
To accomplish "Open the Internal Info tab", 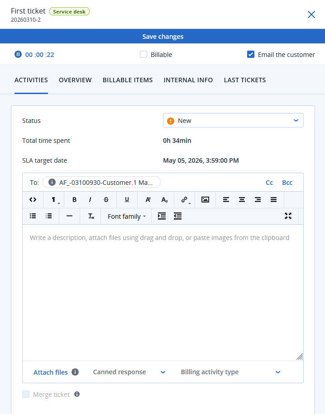I will coord(188,80).
